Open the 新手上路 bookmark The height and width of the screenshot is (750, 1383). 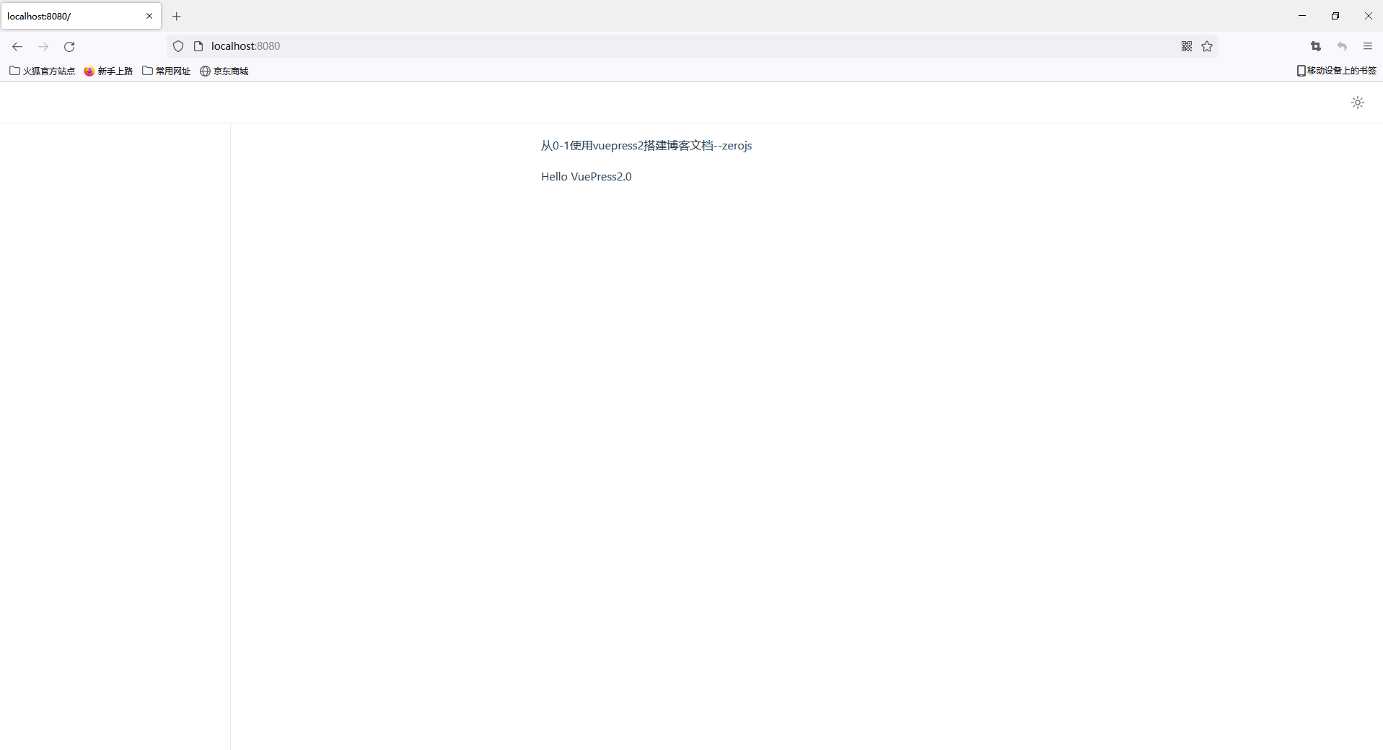(108, 71)
